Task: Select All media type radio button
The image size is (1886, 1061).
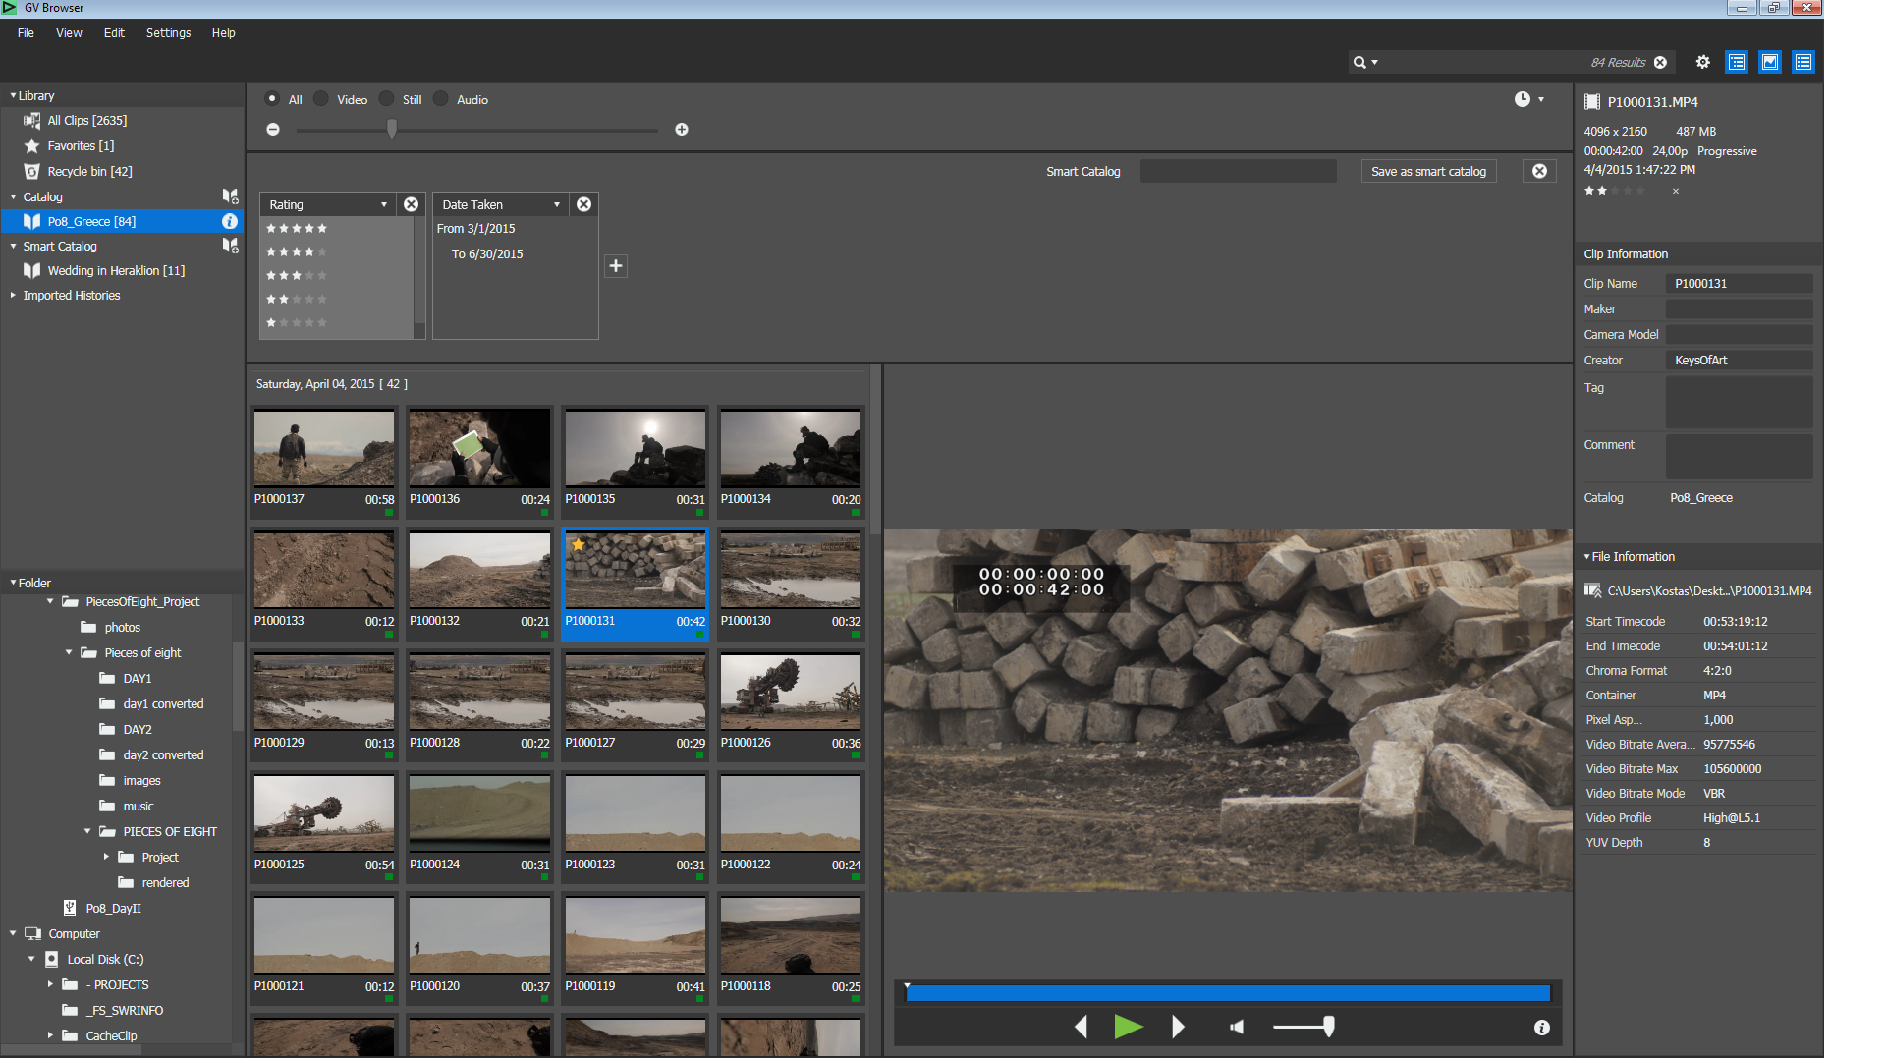Action: click(273, 98)
